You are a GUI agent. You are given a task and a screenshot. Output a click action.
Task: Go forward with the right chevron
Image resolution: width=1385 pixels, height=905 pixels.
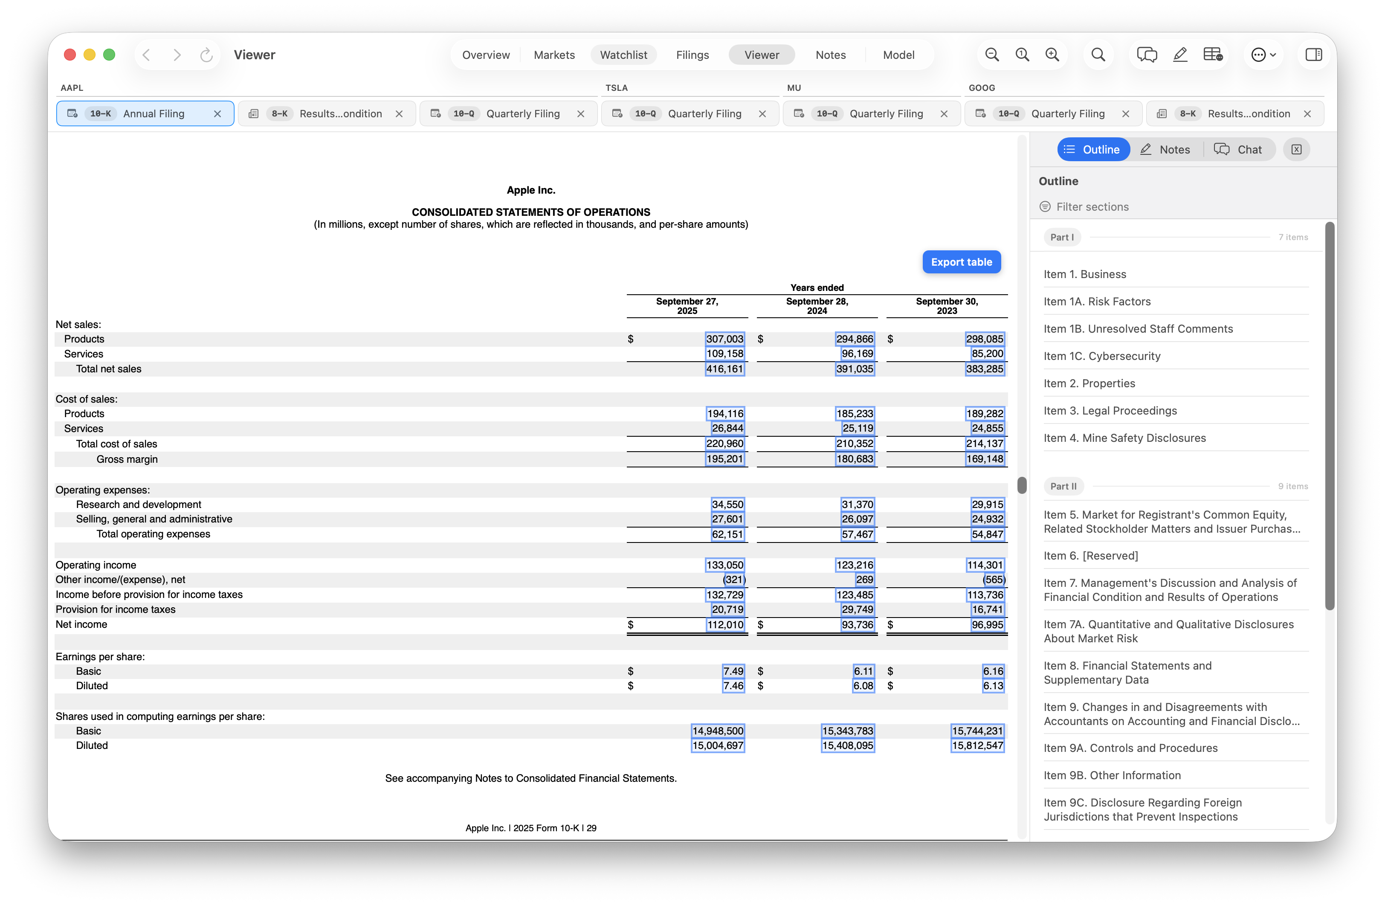point(177,55)
